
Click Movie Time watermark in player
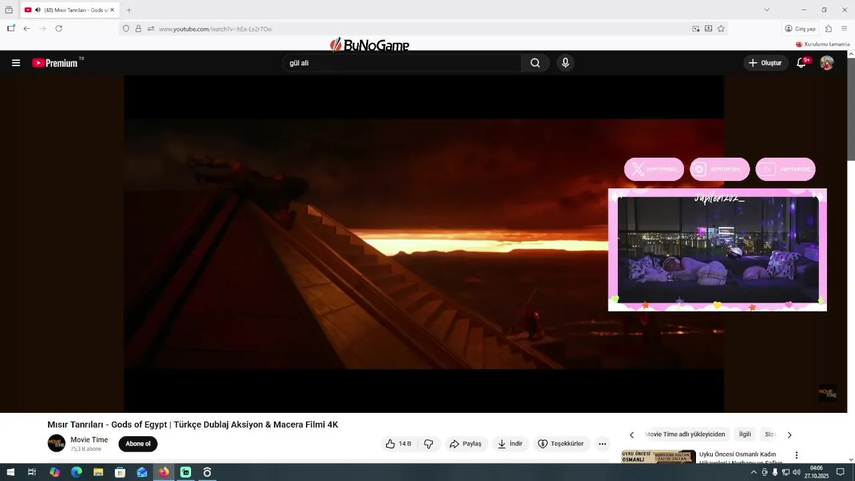pos(828,392)
